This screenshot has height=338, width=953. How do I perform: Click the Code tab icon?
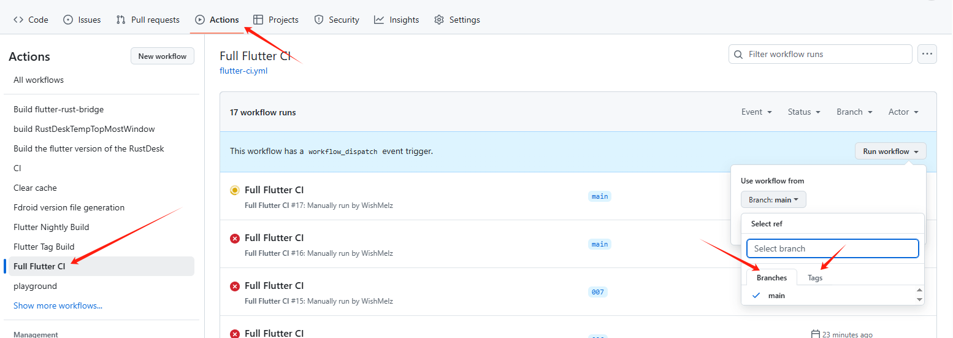[x=18, y=20]
